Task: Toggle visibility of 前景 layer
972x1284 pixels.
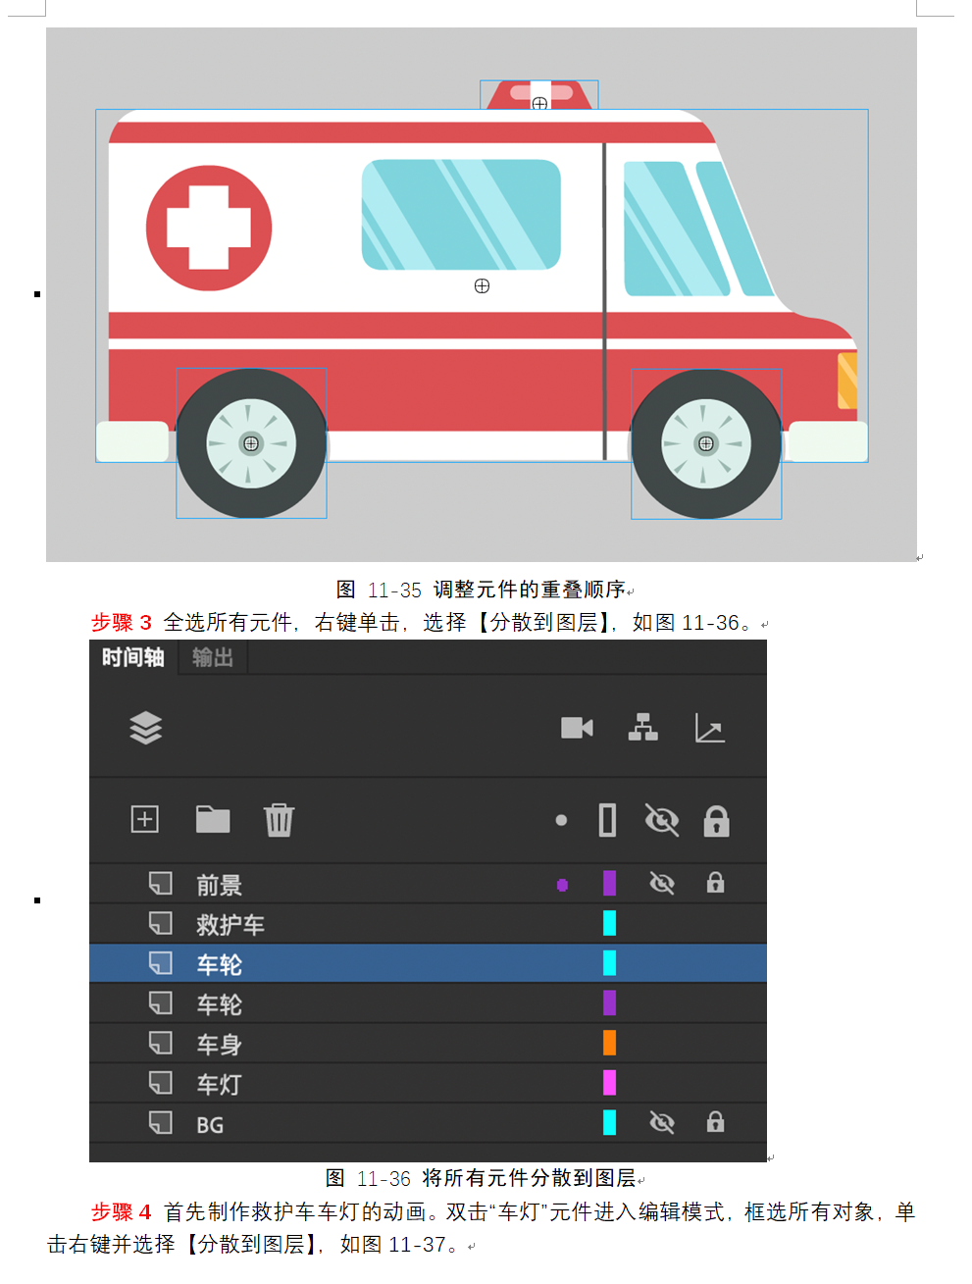Action: (662, 884)
